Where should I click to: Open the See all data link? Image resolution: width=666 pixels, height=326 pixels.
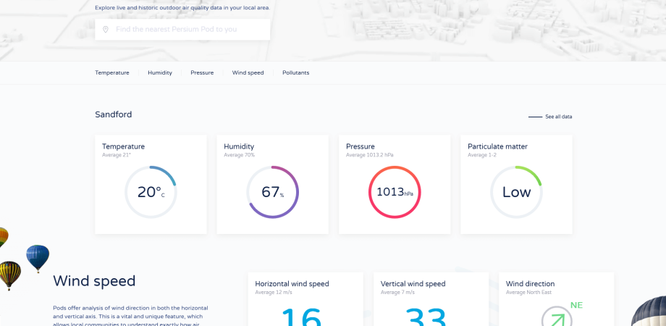pyautogui.click(x=558, y=117)
